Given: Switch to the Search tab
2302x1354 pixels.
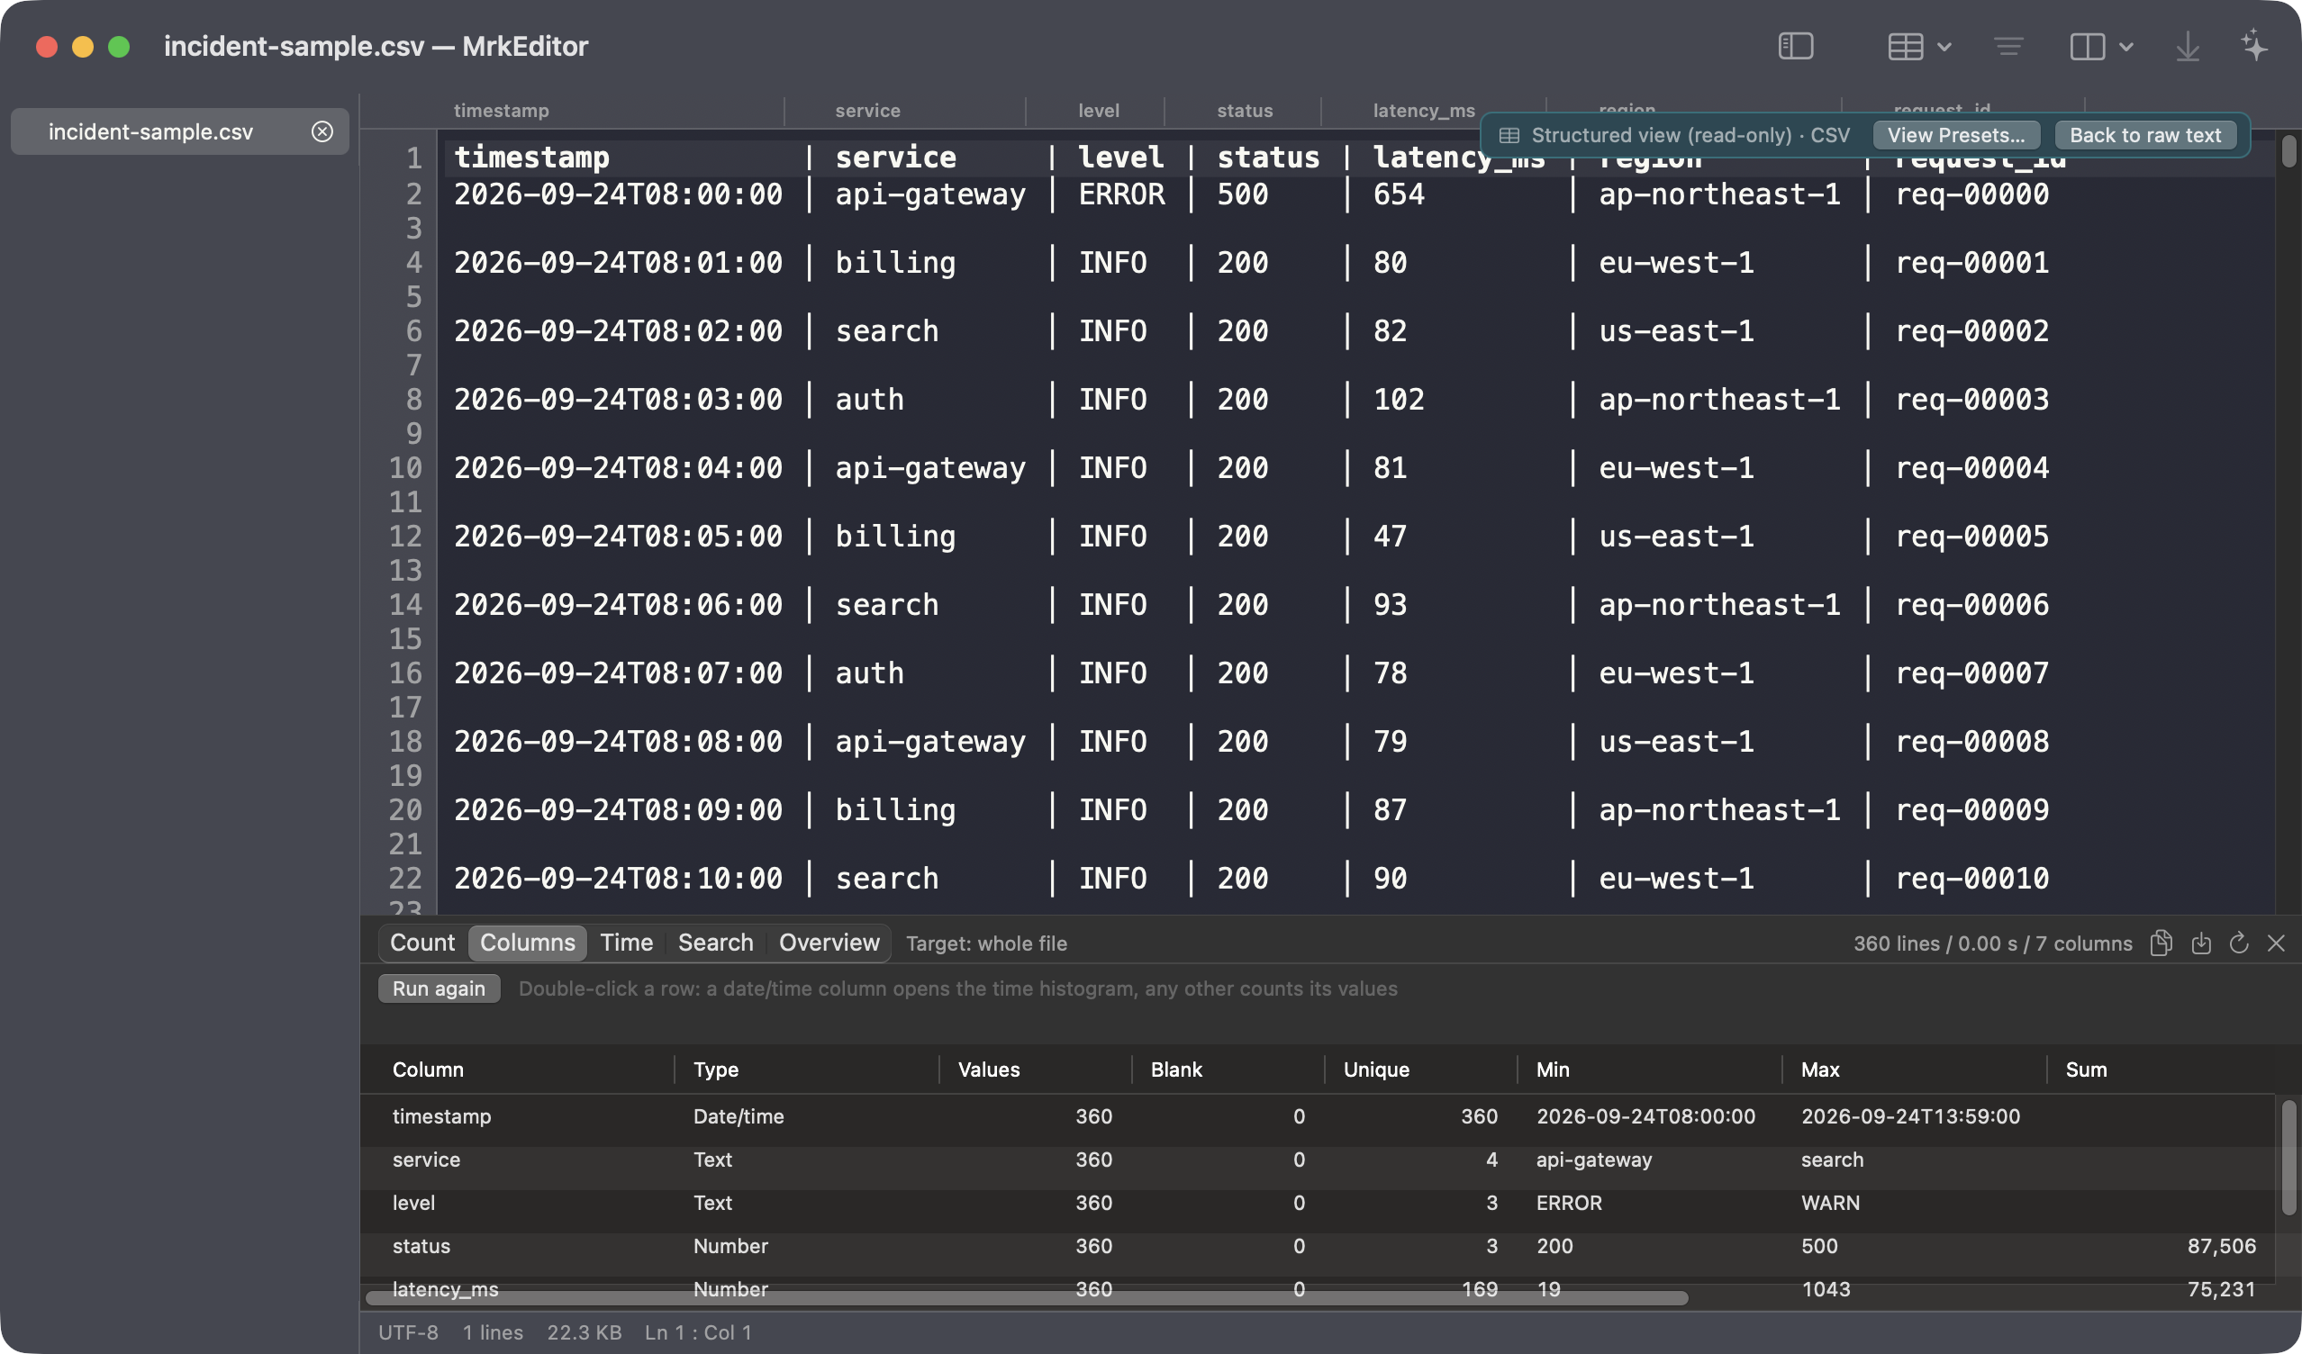Looking at the screenshot, I should click(715, 943).
